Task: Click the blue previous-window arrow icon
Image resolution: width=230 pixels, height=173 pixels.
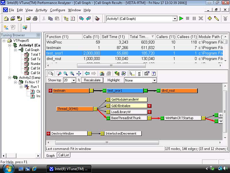Action: (88, 18)
